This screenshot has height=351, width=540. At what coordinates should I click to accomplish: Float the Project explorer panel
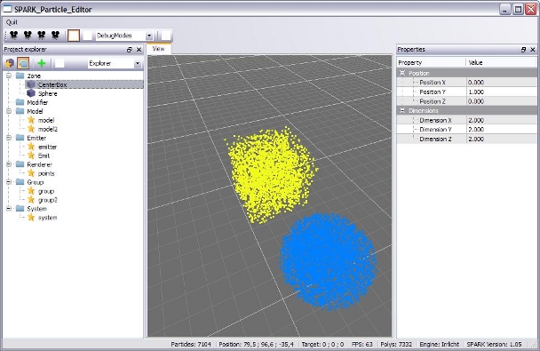[x=130, y=50]
